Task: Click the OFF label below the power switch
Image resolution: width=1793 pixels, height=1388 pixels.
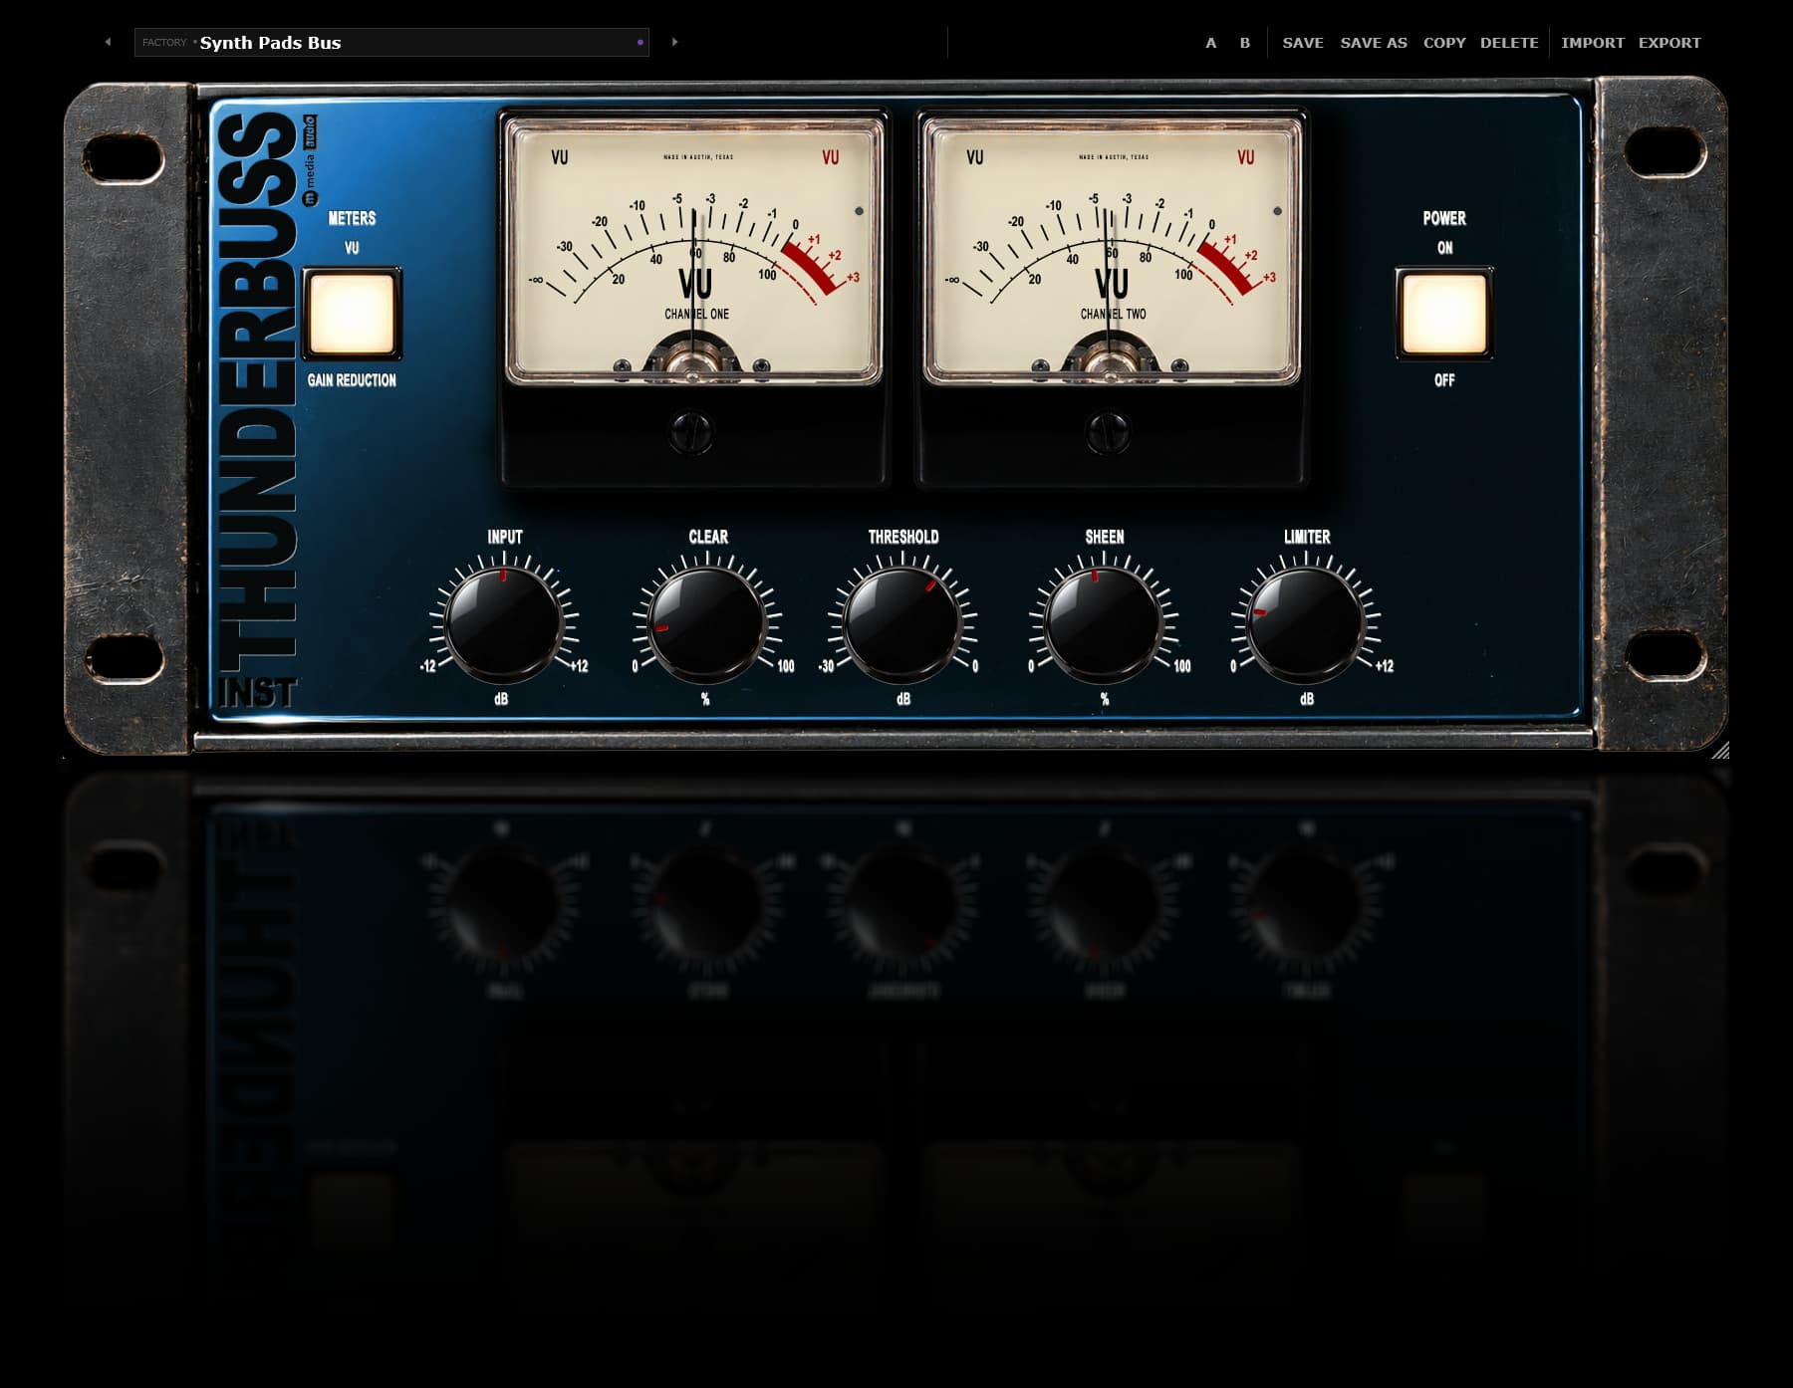Action: [1444, 380]
